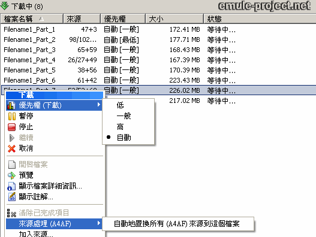Click the preview icon next to 預覽
This screenshot has width=316, height=237.
11,175
